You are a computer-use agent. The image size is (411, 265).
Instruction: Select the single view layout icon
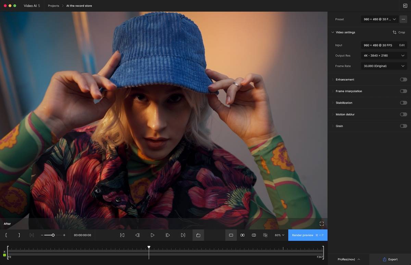tap(231, 235)
